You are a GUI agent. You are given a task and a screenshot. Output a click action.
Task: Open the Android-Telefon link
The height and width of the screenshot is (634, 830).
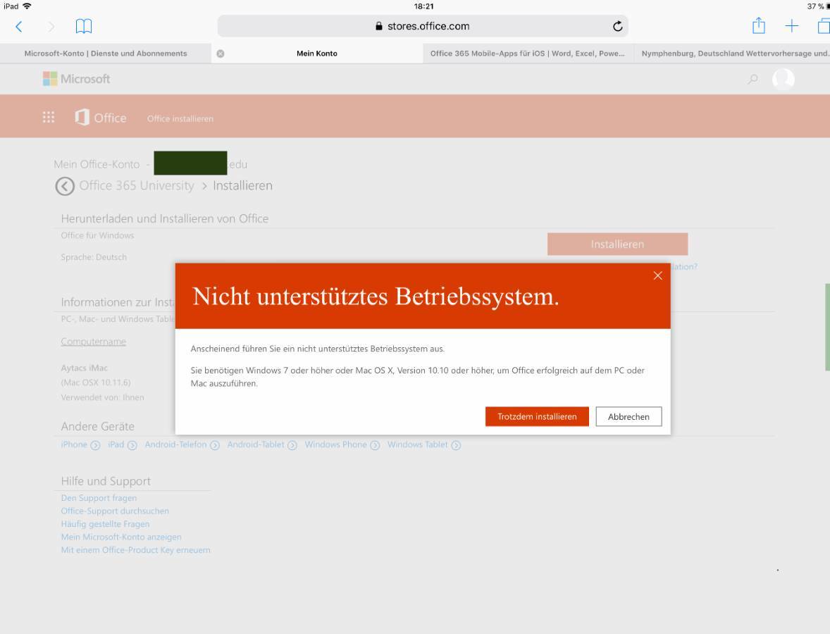pyautogui.click(x=175, y=445)
